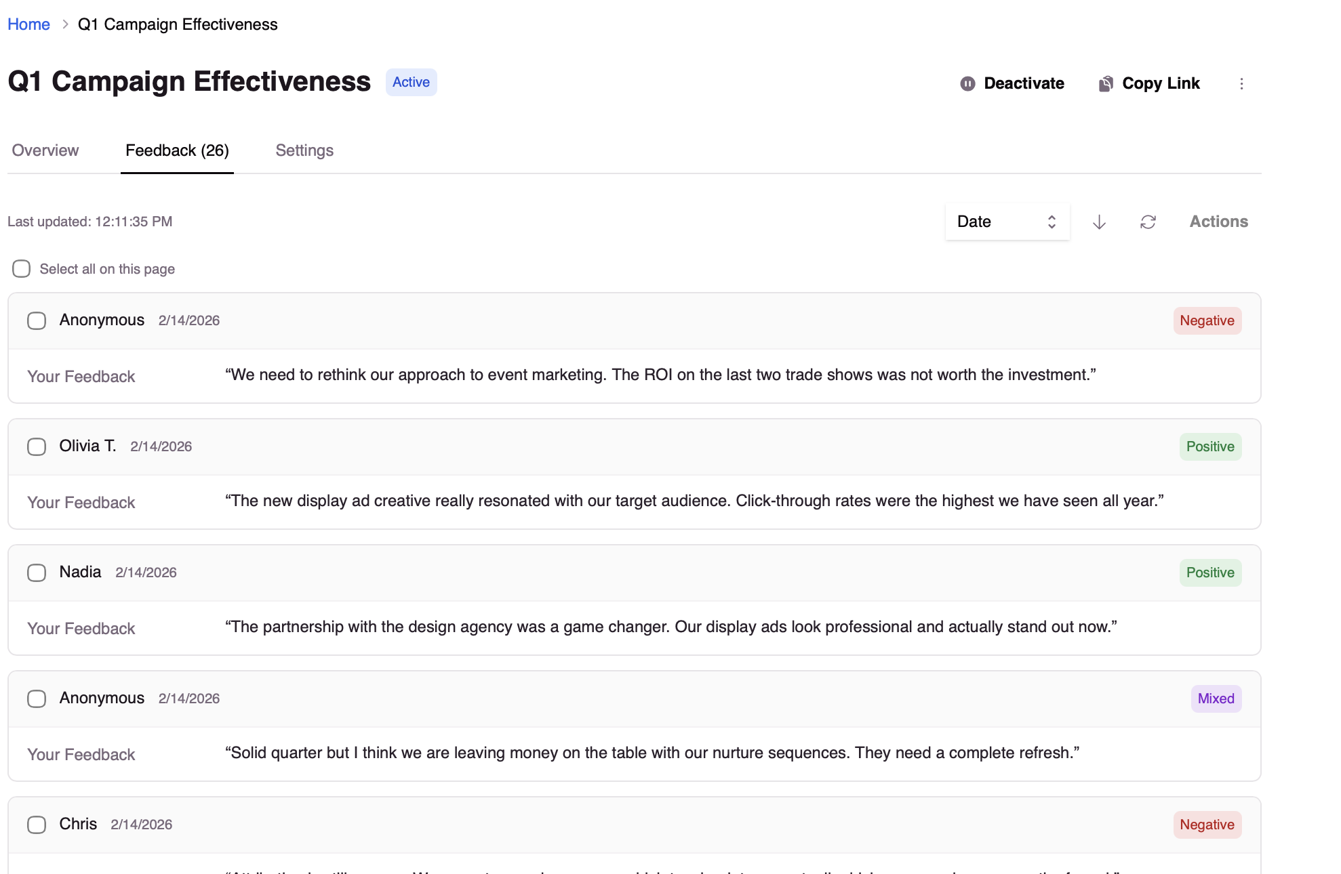The image size is (1341, 874).
Task: Open the Date sort dropdown
Action: coord(1007,222)
